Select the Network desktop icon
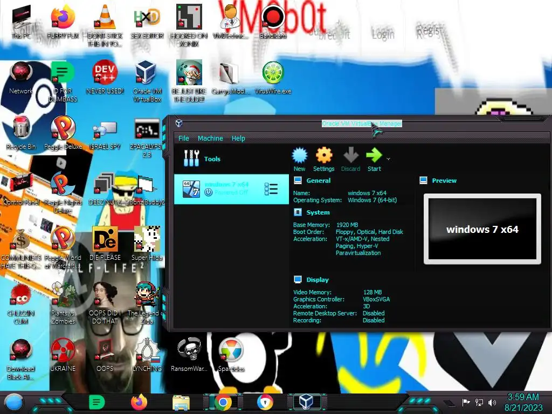This screenshot has height=414, width=552. [21, 78]
